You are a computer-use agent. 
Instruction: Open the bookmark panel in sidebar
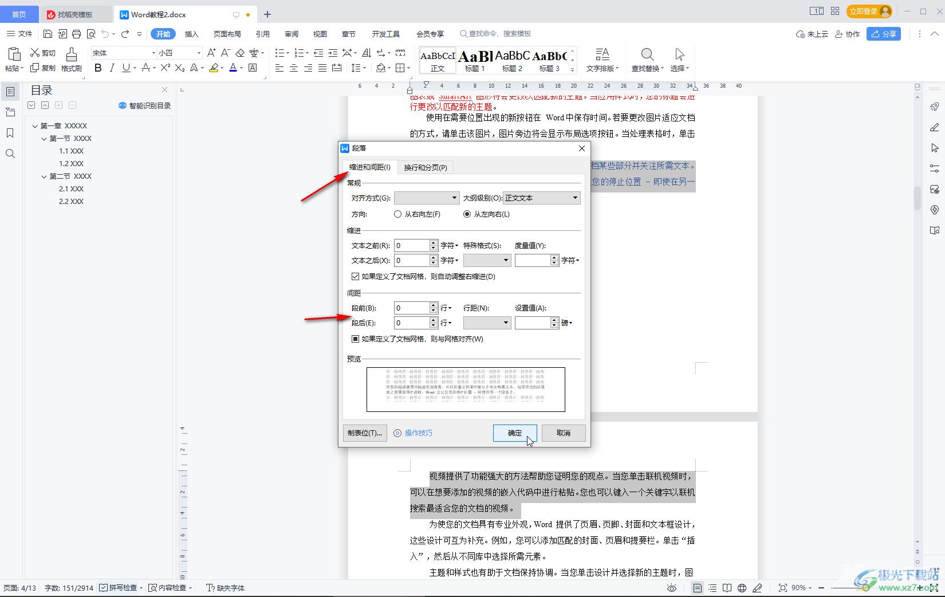pos(10,133)
